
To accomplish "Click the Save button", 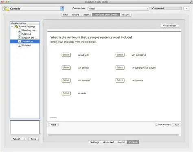I will pos(33,139).
